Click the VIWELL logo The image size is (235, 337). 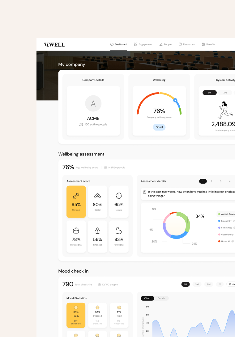point(54,44)
